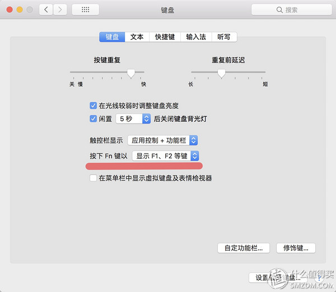Click the 修饰键... button
The width and height of the screenshot is (336, 292).
click(296, 248)
